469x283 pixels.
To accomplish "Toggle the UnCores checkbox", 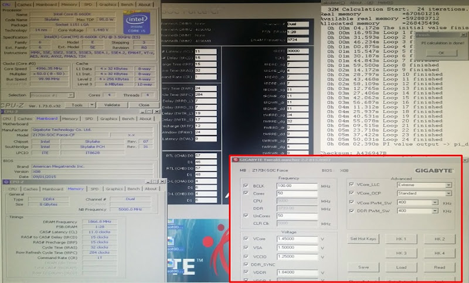I will [246, 215].
